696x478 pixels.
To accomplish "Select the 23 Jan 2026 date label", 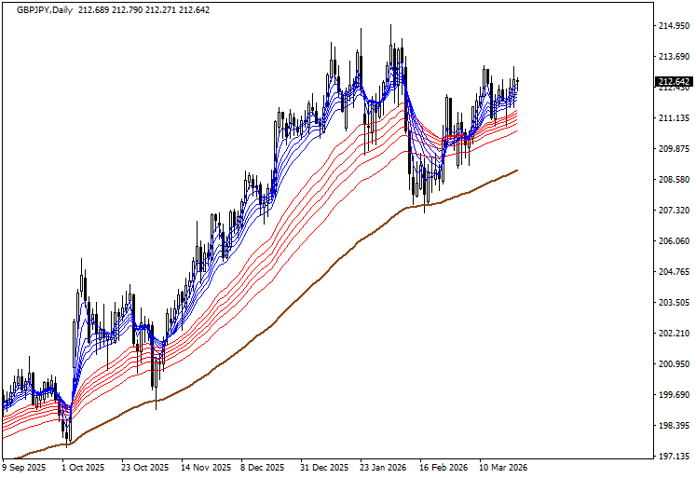I will (383, 467).
